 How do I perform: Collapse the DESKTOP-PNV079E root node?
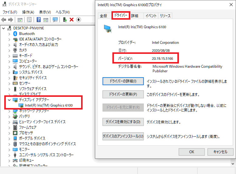(x=4, y=28)
